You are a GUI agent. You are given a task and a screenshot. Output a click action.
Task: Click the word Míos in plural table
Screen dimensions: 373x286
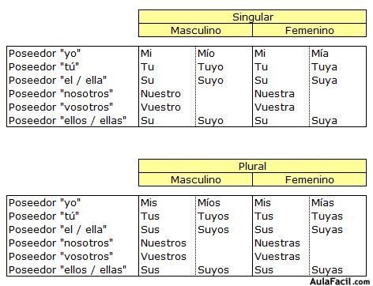coord(209,203)
